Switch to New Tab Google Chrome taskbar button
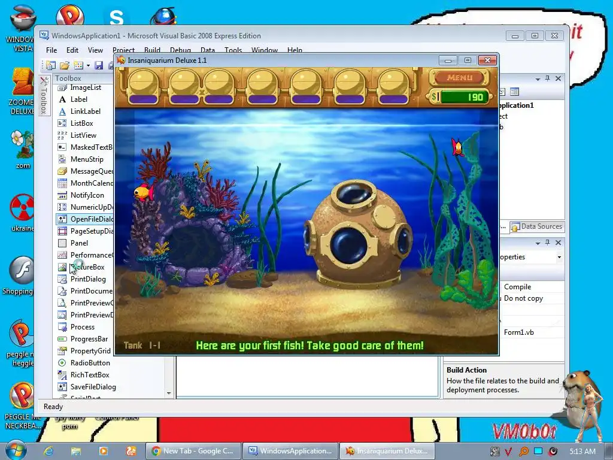This screenshot has width=613, height=460. 193,451
